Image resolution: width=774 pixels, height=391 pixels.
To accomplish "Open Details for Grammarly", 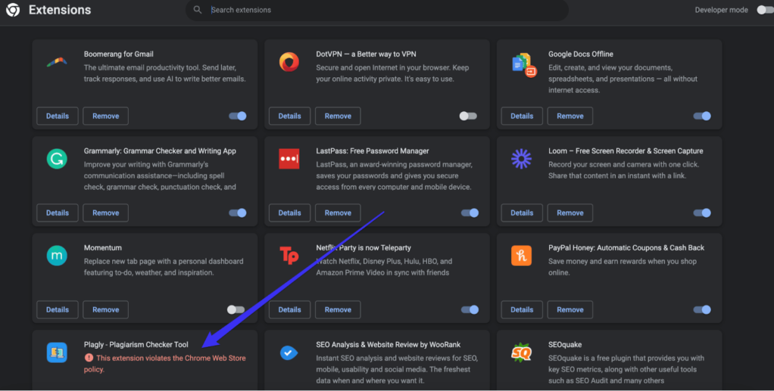I will coord(58,213).
